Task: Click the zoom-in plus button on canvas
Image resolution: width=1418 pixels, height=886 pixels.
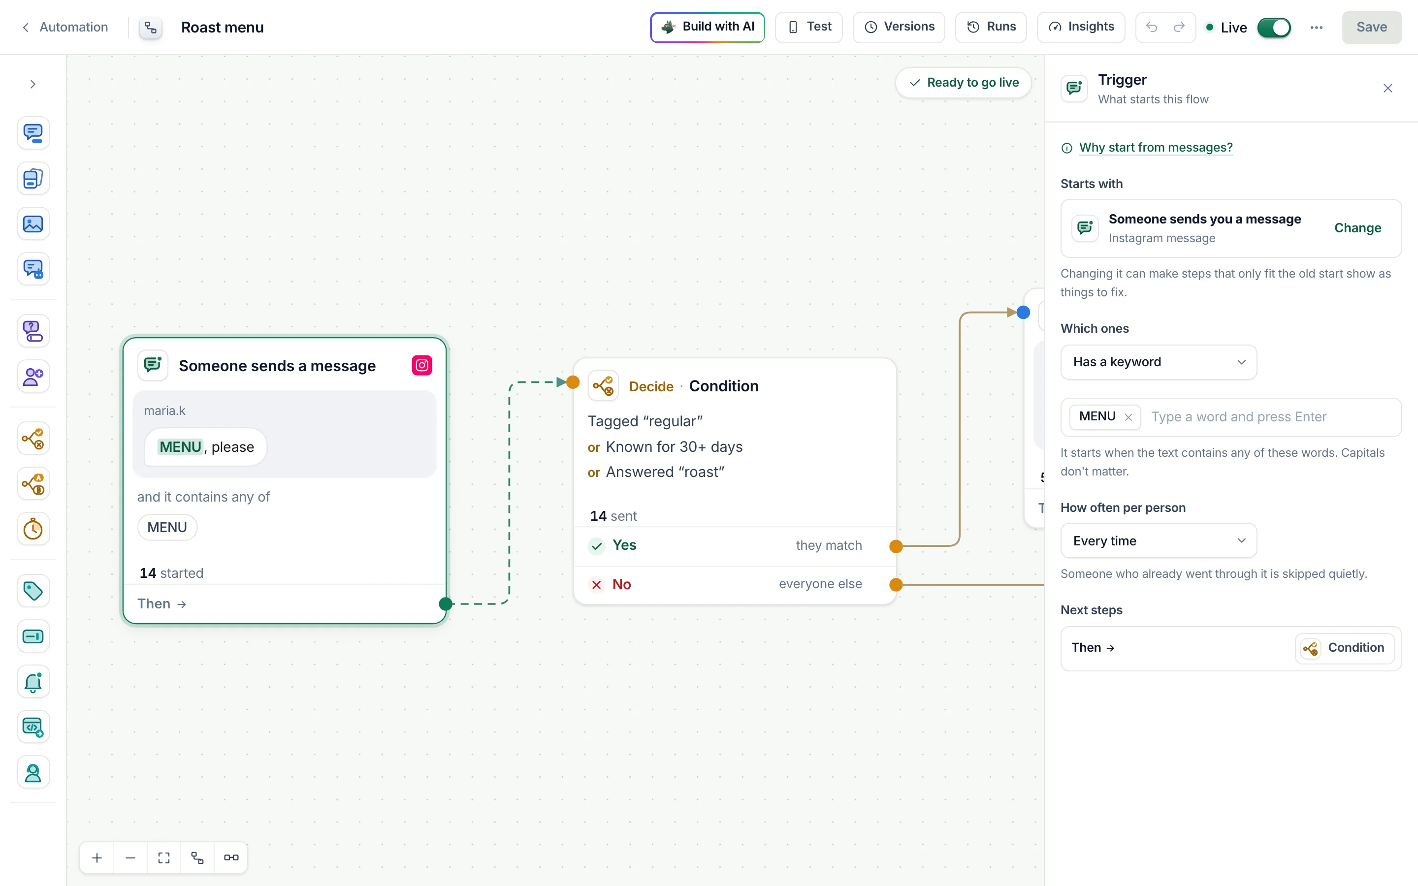Action: tap(97, 858)
